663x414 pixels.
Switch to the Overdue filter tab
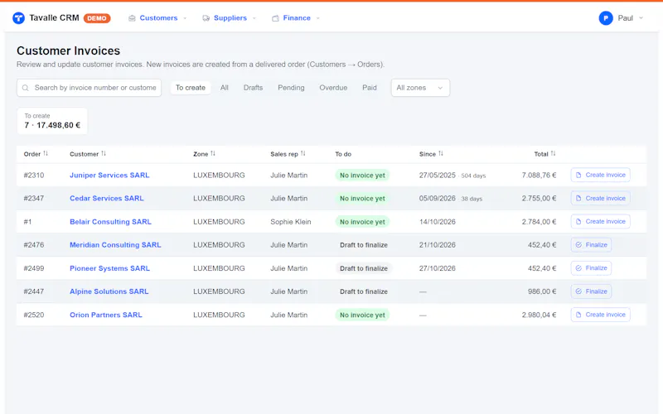click(333, 88)
